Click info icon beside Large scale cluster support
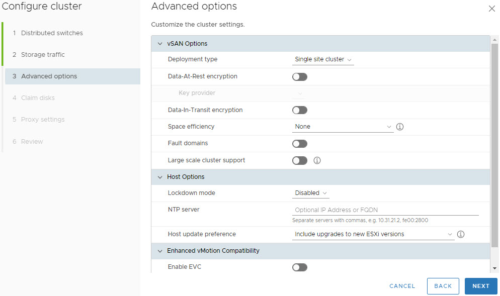 tap(317, 161)
